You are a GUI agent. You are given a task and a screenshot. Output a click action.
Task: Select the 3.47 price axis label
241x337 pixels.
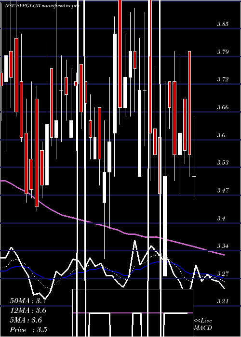223,191
